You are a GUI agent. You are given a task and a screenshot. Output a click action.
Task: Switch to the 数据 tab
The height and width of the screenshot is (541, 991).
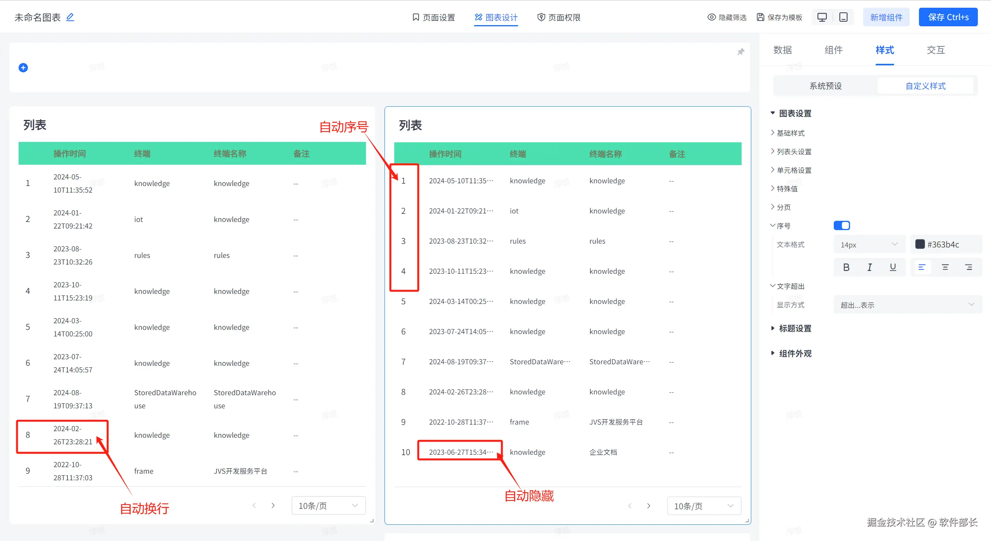click(x=782, y=50)
